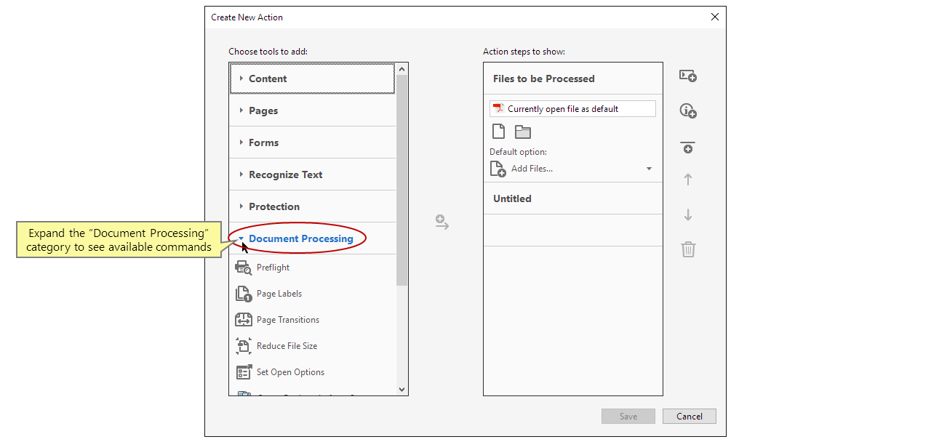Image resolution: width=931 pixels, height=442 pixels.
Task: Click the add instruction step icon
Action: coord(687,110)
